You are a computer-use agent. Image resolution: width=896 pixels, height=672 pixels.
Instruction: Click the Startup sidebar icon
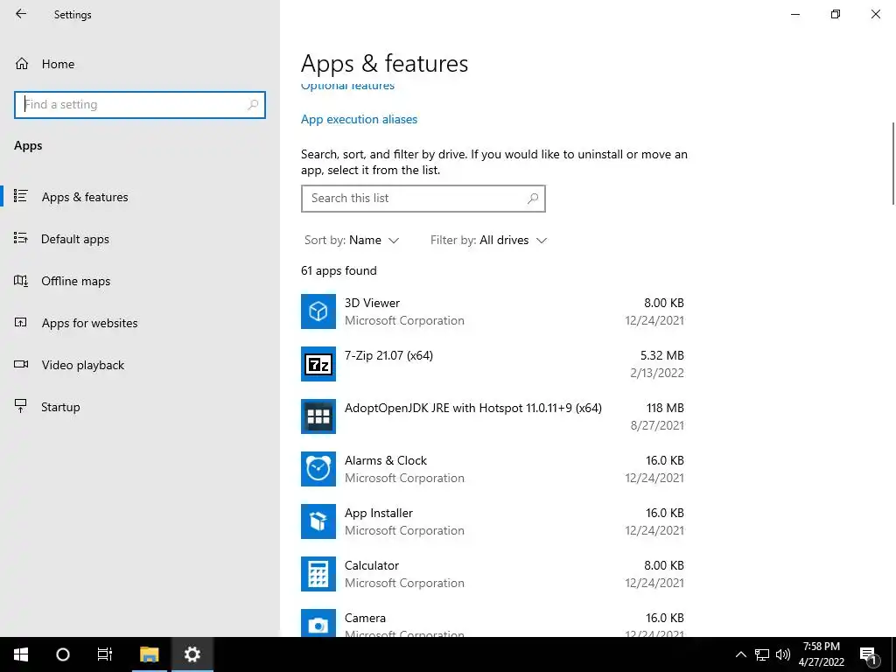21,406
